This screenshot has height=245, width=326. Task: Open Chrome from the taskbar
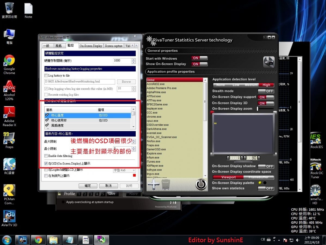(x=38, y=240)
